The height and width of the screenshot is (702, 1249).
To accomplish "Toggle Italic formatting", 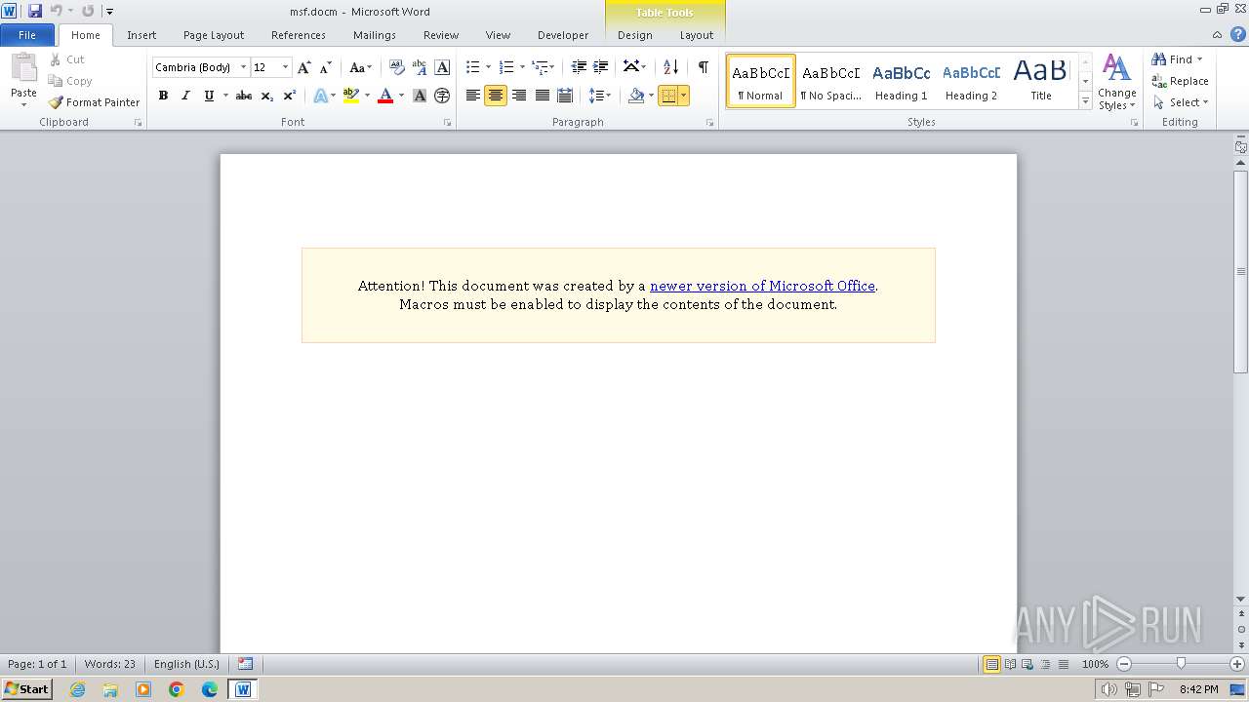I will pos(185,96).
